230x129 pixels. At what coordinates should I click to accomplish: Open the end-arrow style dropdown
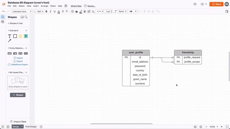click(132, 11)
